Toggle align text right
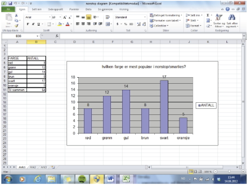 point(89,24)
